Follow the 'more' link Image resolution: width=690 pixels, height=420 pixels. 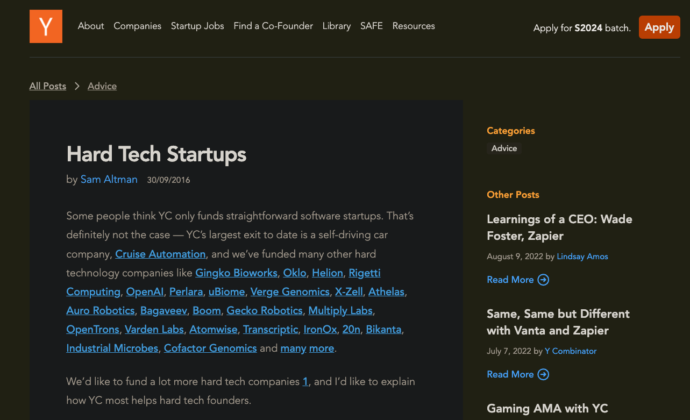(322, 348)
